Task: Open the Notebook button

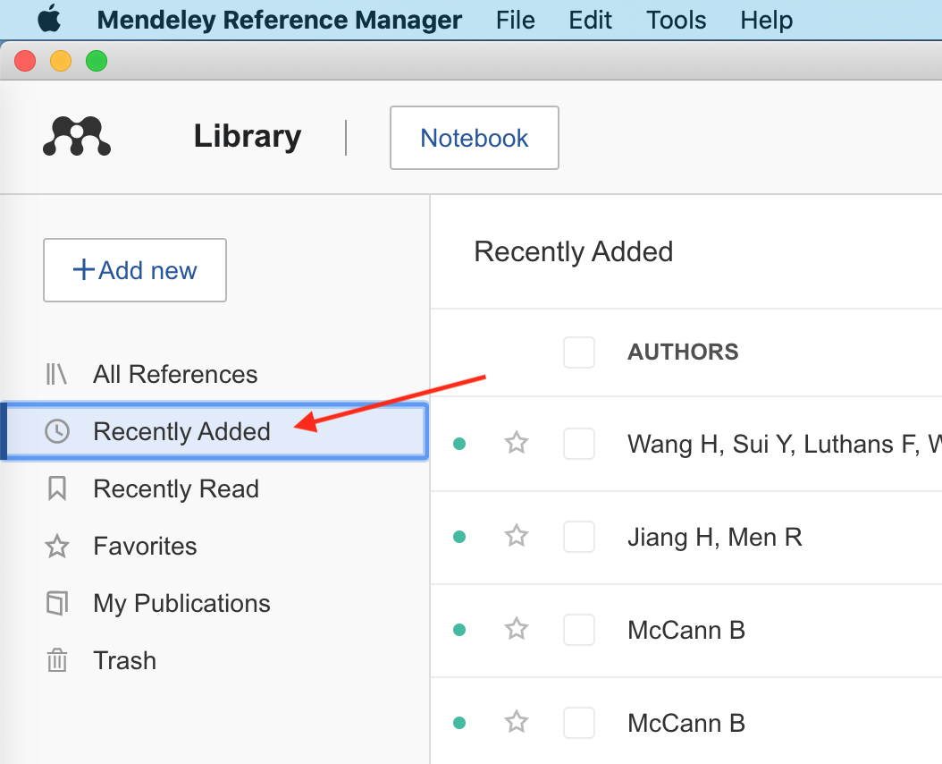Action: click(x=475, y=138)
